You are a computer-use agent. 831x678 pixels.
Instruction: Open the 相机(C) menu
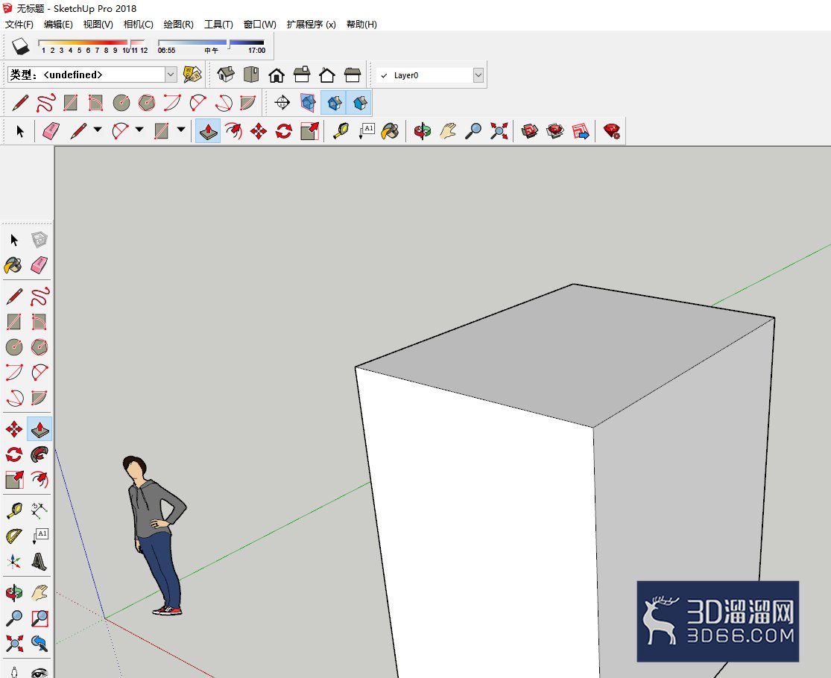pyautogui.click(x=139, y=25)
